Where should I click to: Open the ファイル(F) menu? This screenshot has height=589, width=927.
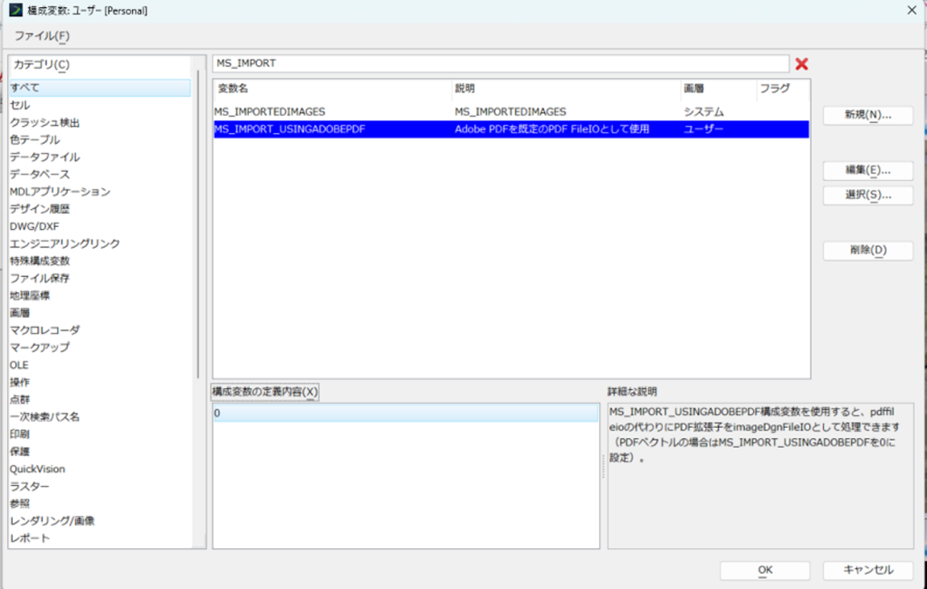tap(42, 36)
